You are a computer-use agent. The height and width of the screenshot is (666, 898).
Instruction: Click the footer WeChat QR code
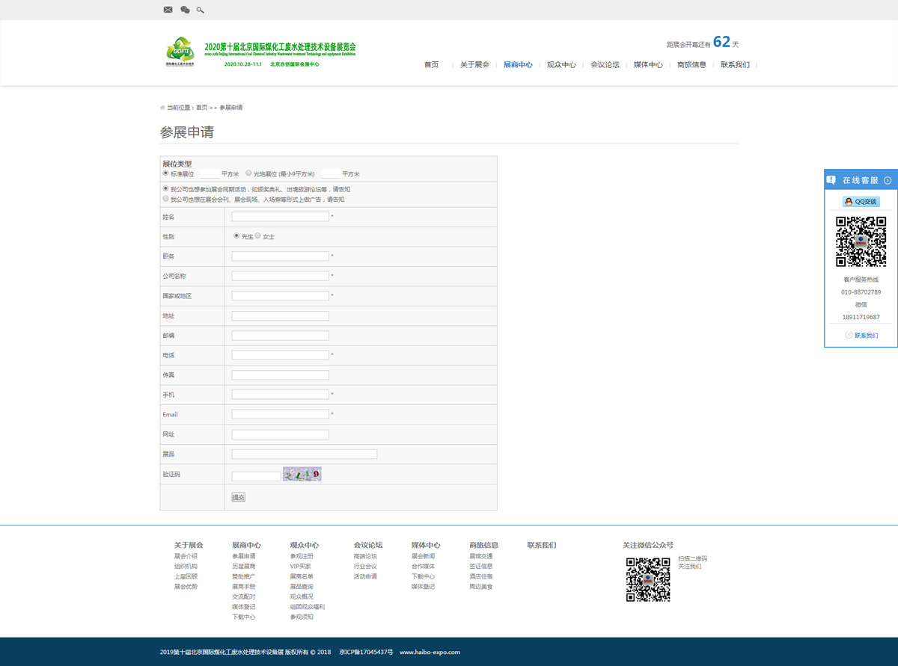click(x=647, y=579)
